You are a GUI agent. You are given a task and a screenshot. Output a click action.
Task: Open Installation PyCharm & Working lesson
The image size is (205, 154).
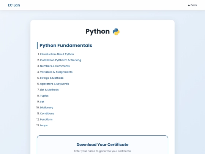click(x=60, y=60)
